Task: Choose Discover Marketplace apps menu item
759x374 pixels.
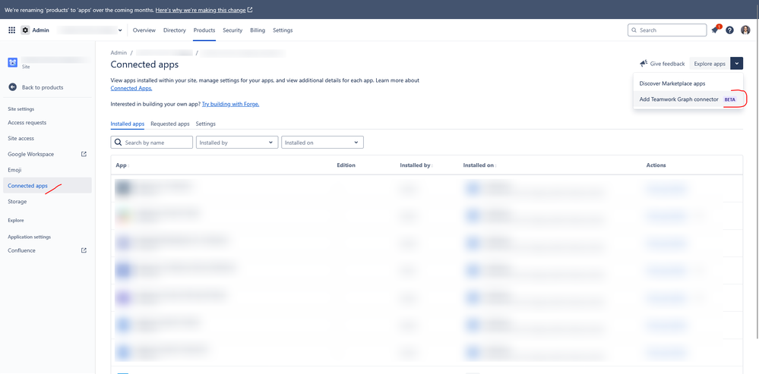Action: click(x=688, y=83)
